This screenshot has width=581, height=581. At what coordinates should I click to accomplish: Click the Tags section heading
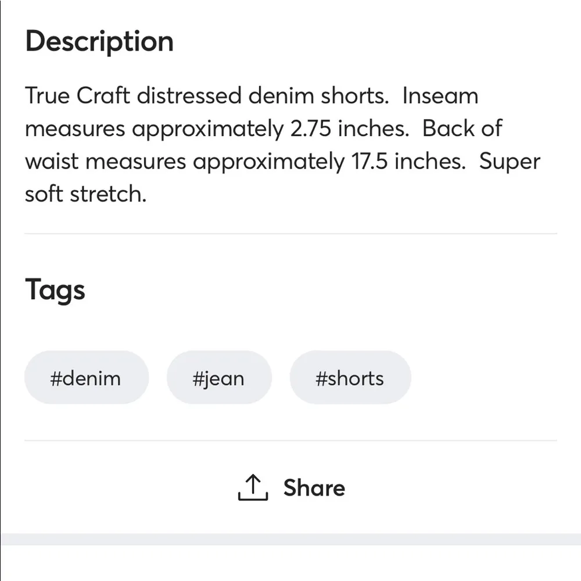point(55,290)
